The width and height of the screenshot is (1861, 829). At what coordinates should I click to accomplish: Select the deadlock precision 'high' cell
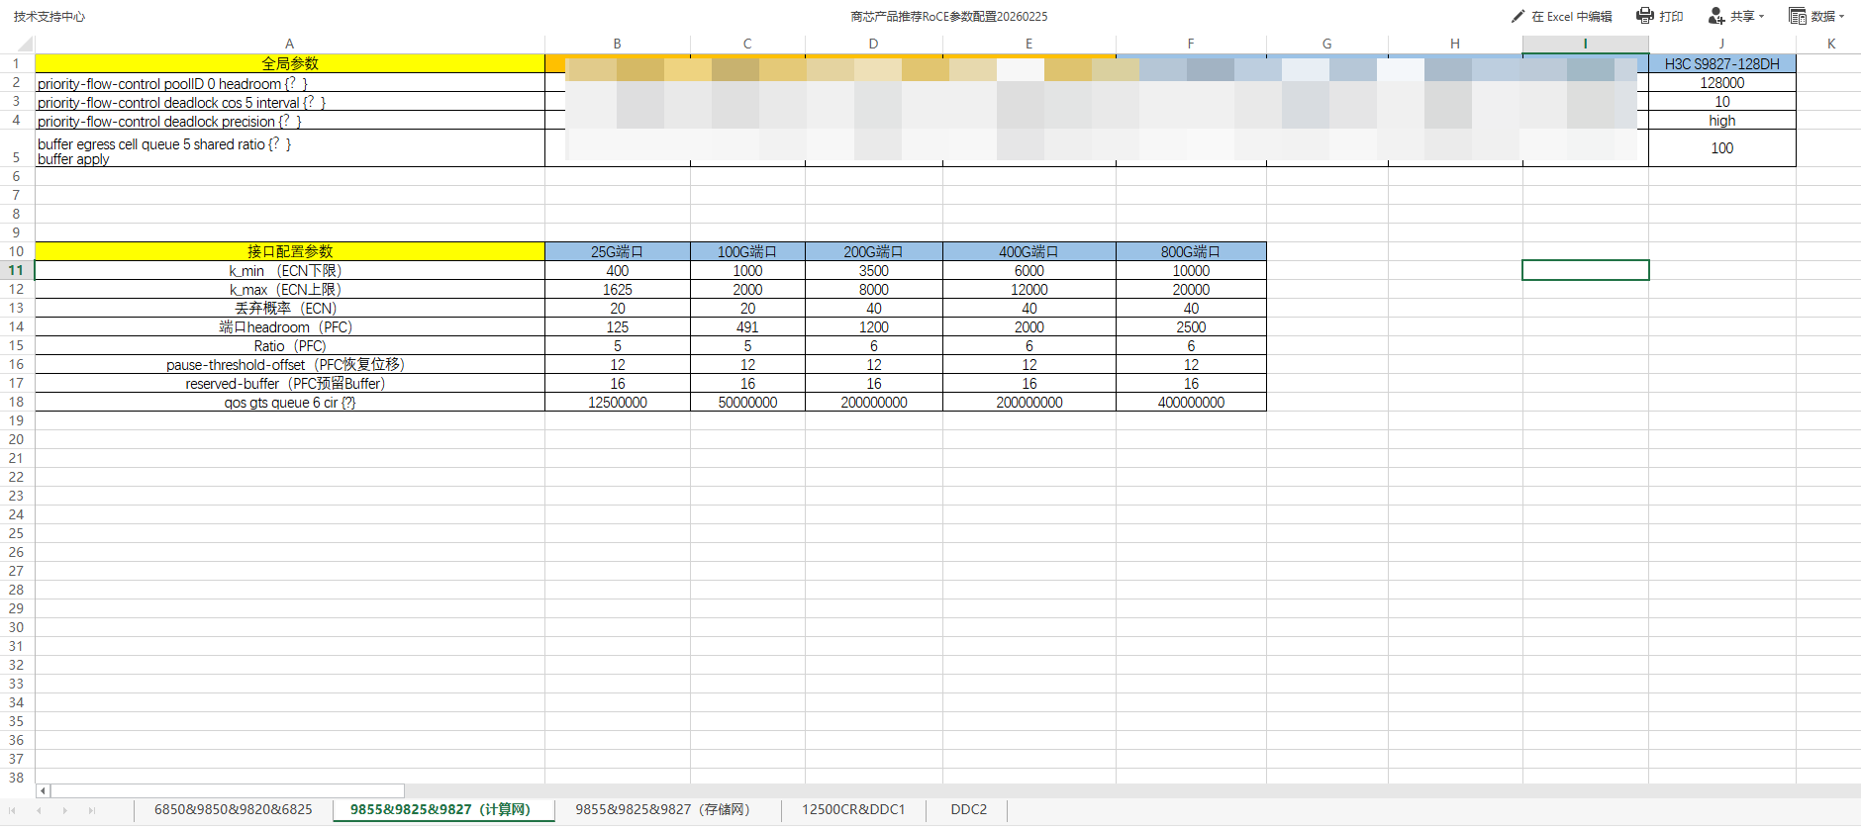(1722, 121)
